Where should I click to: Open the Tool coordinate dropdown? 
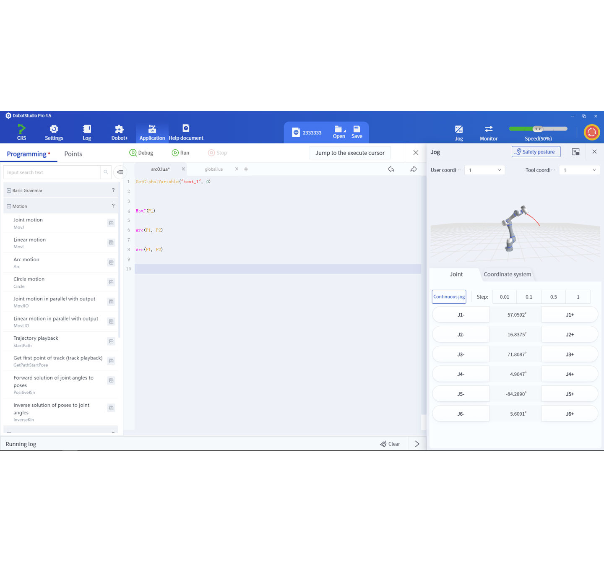(x=579, y=170)
